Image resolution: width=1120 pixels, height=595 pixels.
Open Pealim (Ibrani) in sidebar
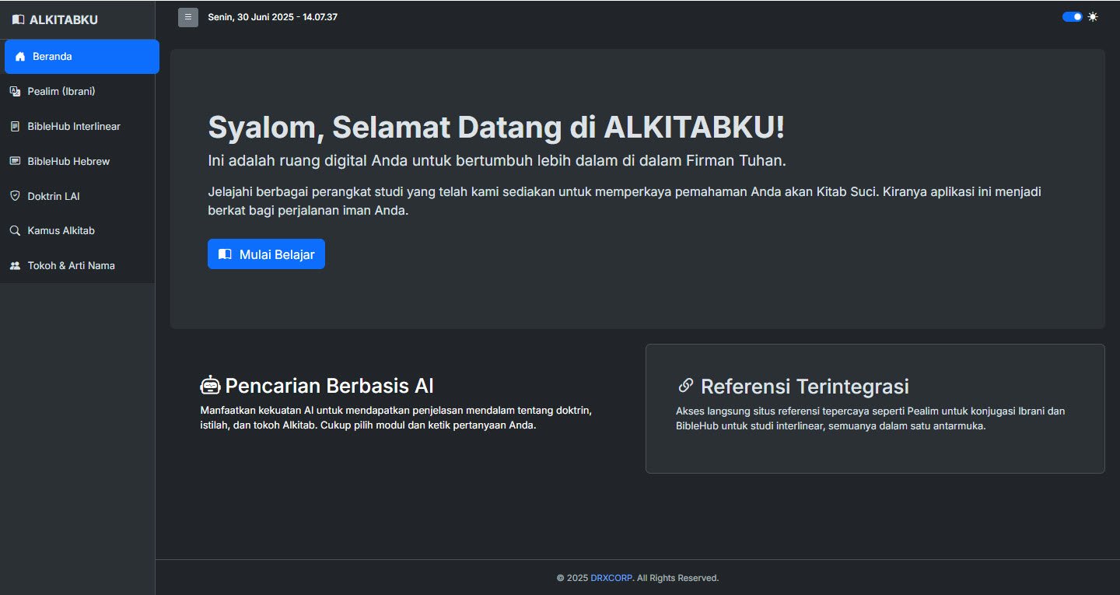pos(78,92)
